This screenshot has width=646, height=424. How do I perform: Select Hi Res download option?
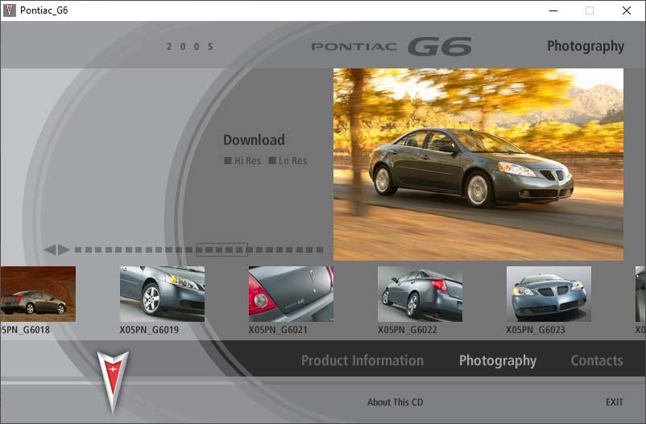point(242,161)
